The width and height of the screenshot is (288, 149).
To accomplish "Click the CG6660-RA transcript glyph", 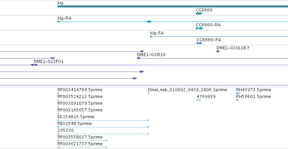I will (x=199, y=28).
